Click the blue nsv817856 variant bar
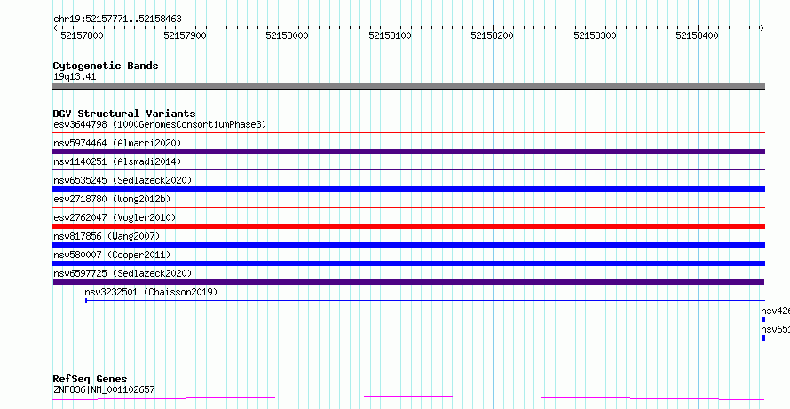Viewport: 790px width, 409px height. (408, 245)
